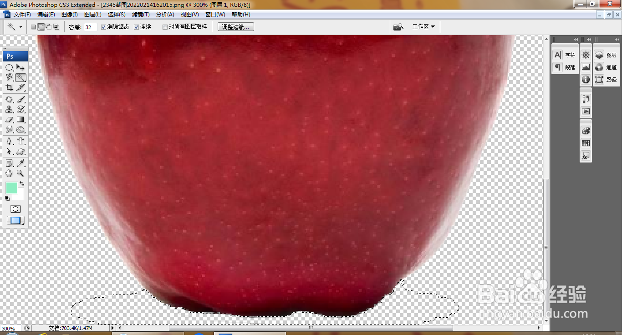Click the 调整边缘... button

(235, 27)
